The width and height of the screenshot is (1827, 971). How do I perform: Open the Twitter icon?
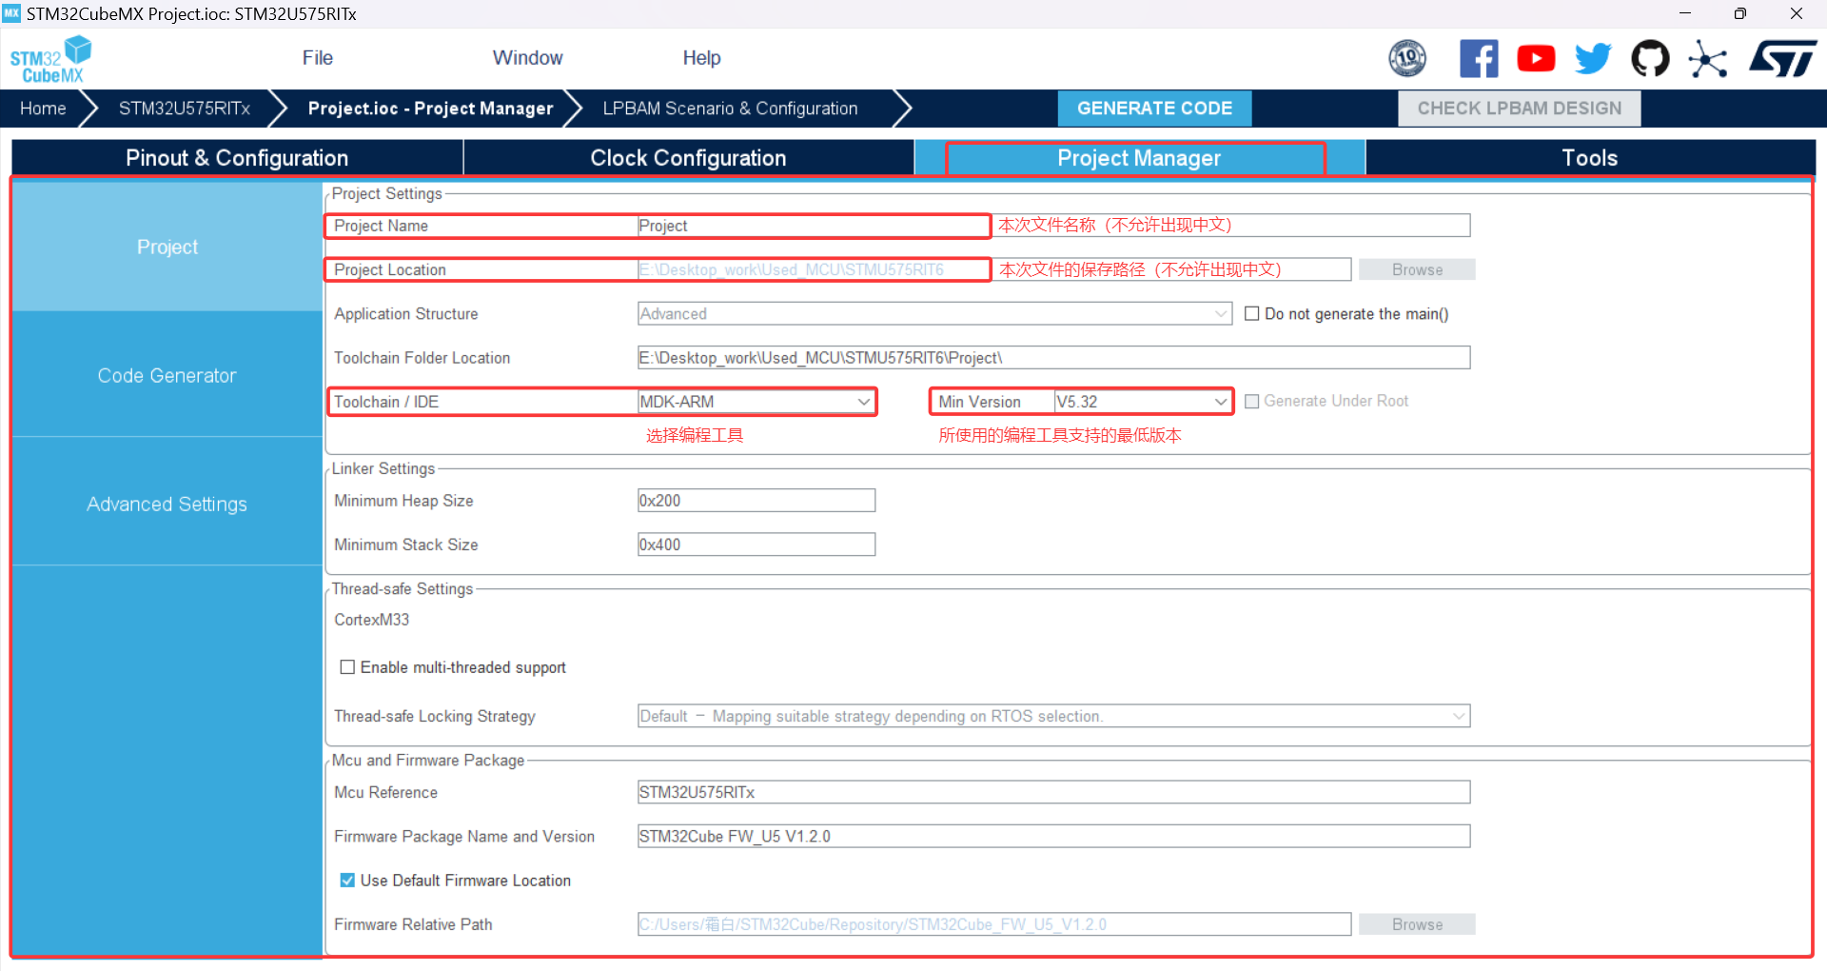[1593, 58]
